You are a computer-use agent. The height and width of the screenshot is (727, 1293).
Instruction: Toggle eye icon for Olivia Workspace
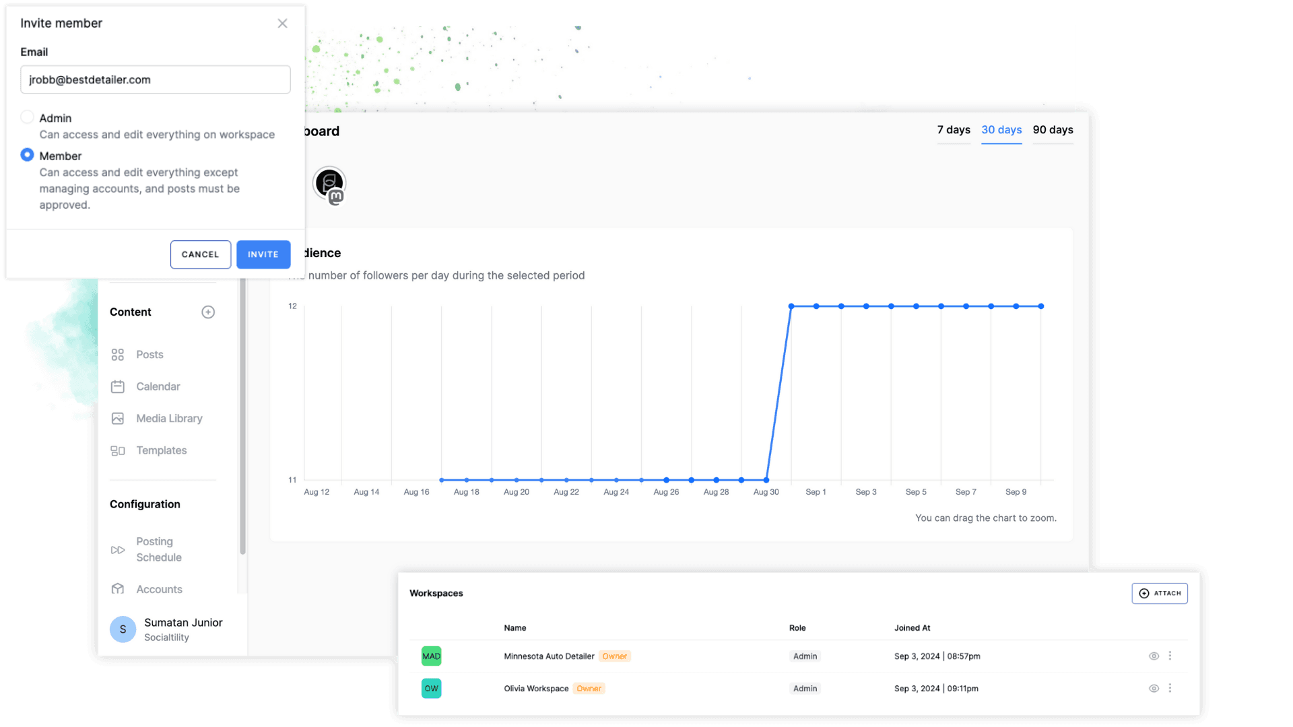pyautogui.click(x=1154, y=689)
